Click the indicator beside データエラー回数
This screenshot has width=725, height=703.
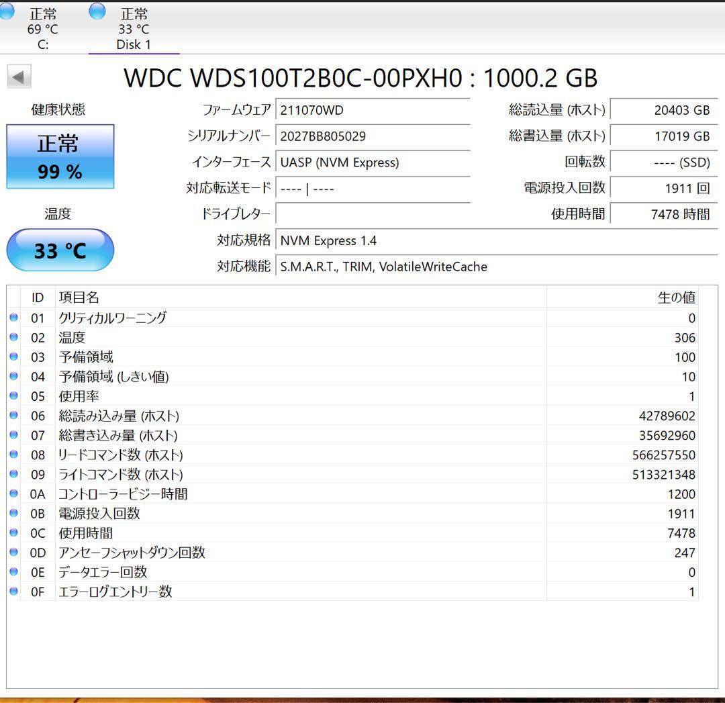tap(14, 572)
